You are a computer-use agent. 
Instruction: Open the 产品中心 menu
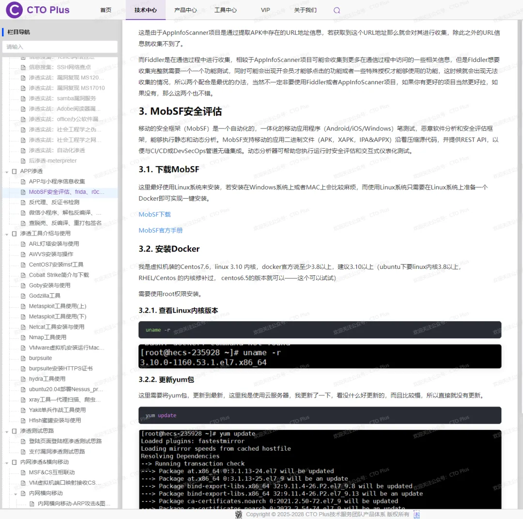tap(185, 10)
